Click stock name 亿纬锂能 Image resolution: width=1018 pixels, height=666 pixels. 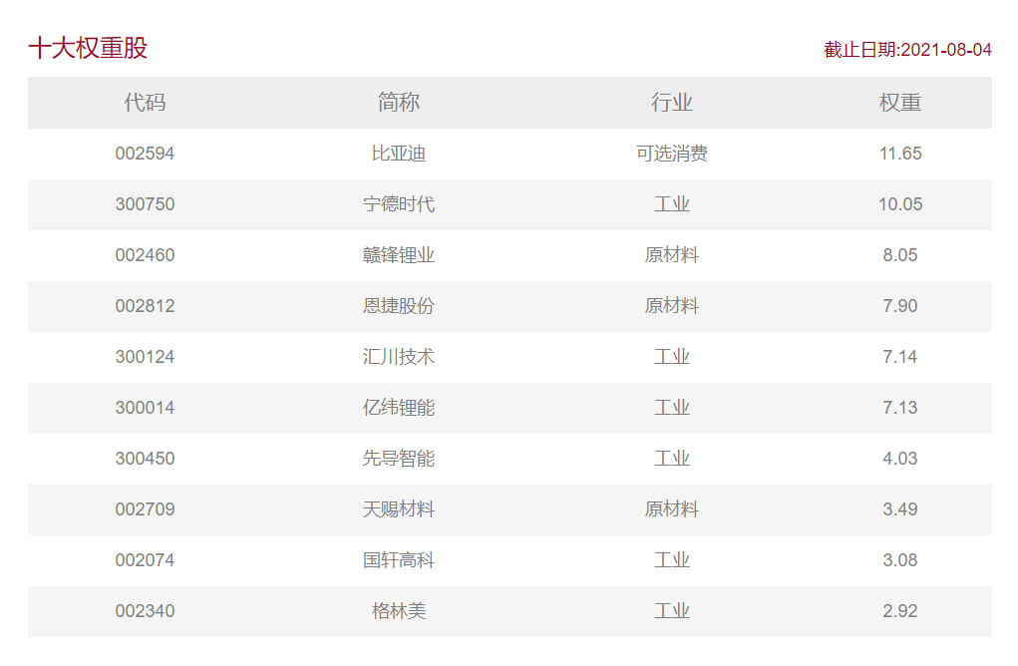(x=399, y=408)
